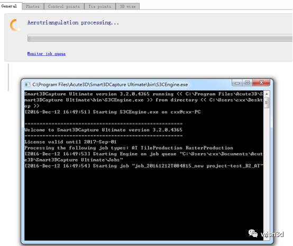Click 'License valid until 2017-Sep-01' line
The height and width of the screenshot is (246, 293).
pos(70,142)
